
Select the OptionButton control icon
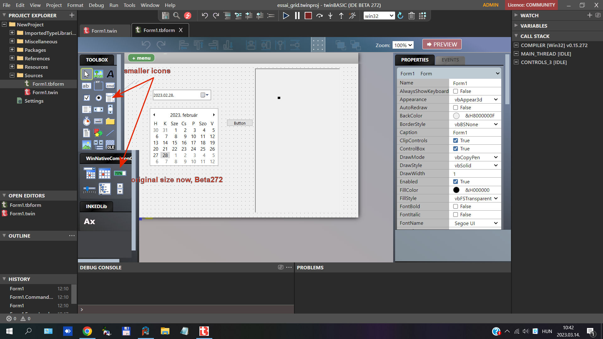point(99,98)
